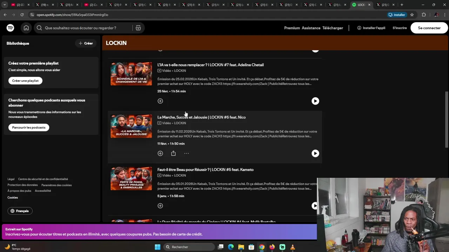Open File Explorer from taskbar
The image size is (449, 252).
(241, 247)
